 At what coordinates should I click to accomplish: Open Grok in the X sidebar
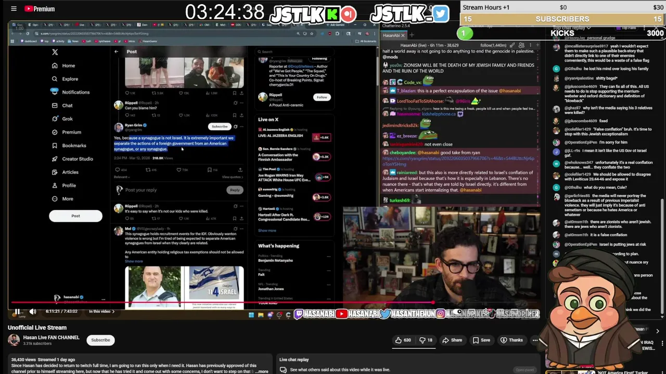pyautogui.click(x=62, y=119)
